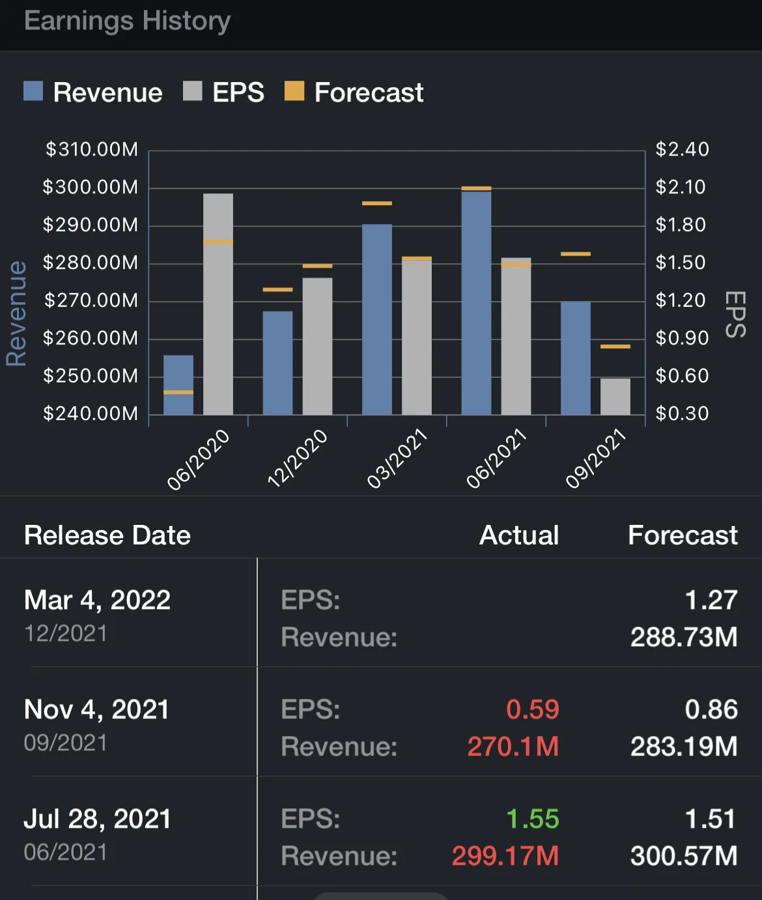Open the "Jul 28, 2021" release date
This screenshot has width=762, height=900.
[x=98, y=819]
